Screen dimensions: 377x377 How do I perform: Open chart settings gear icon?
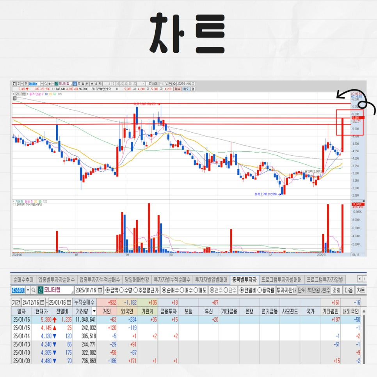(x=174, y=84)
